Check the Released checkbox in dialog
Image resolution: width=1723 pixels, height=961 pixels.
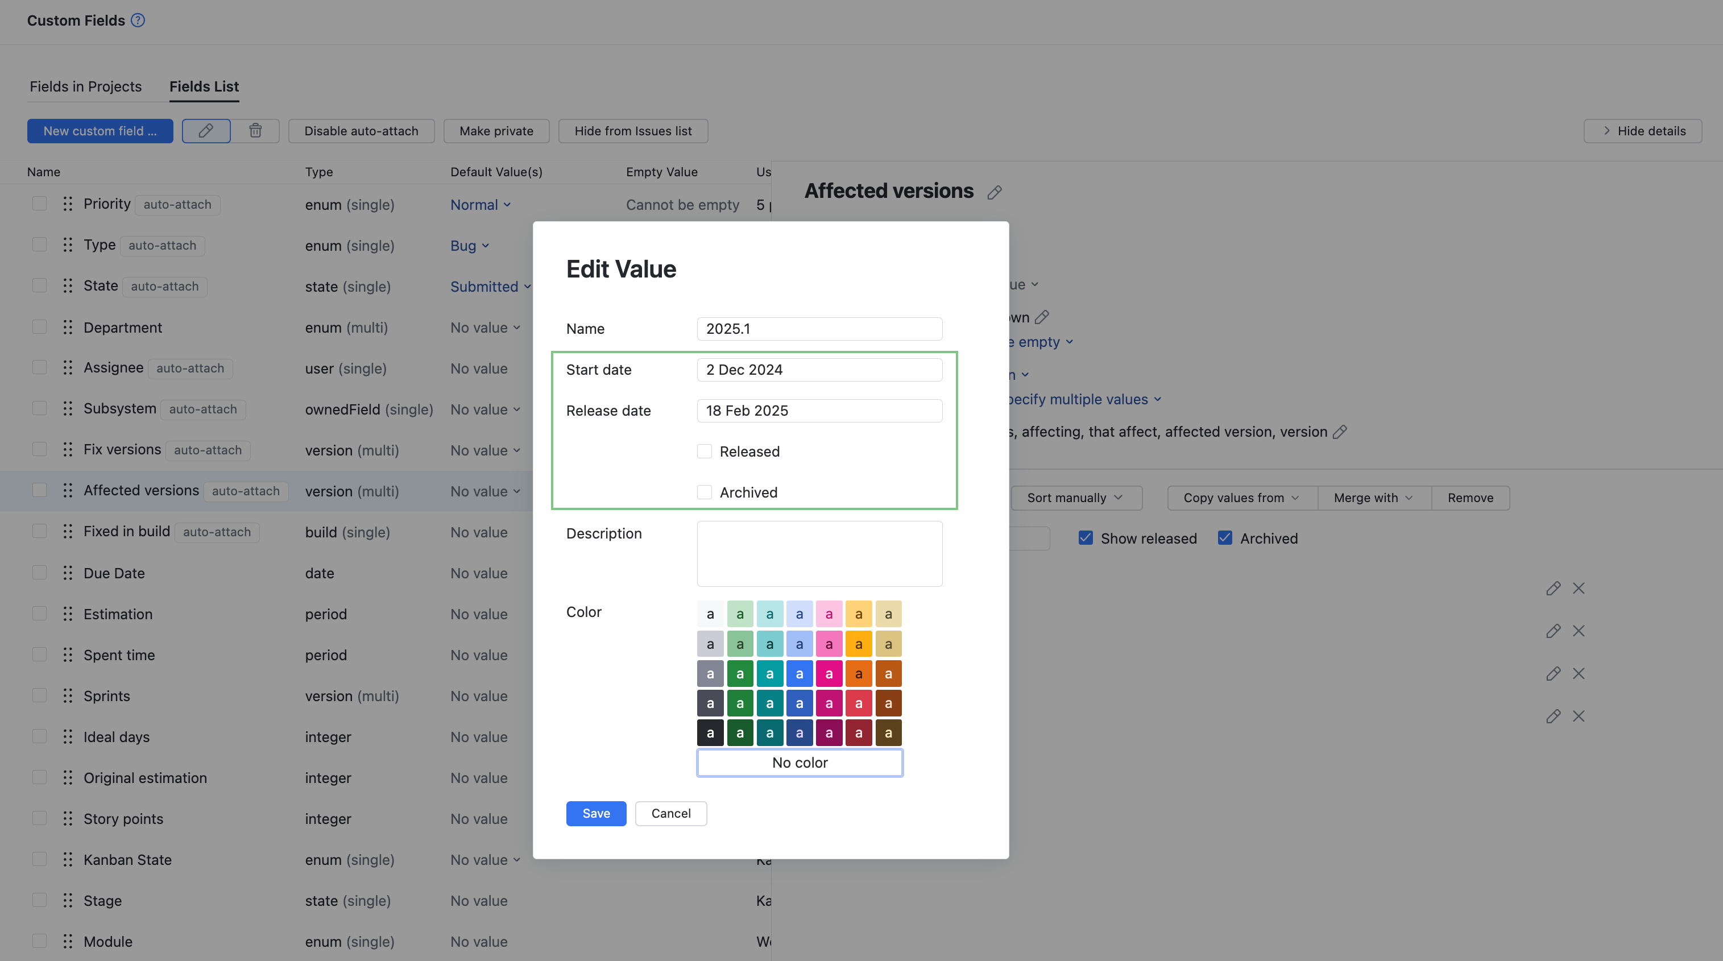(x=705, y=451)
